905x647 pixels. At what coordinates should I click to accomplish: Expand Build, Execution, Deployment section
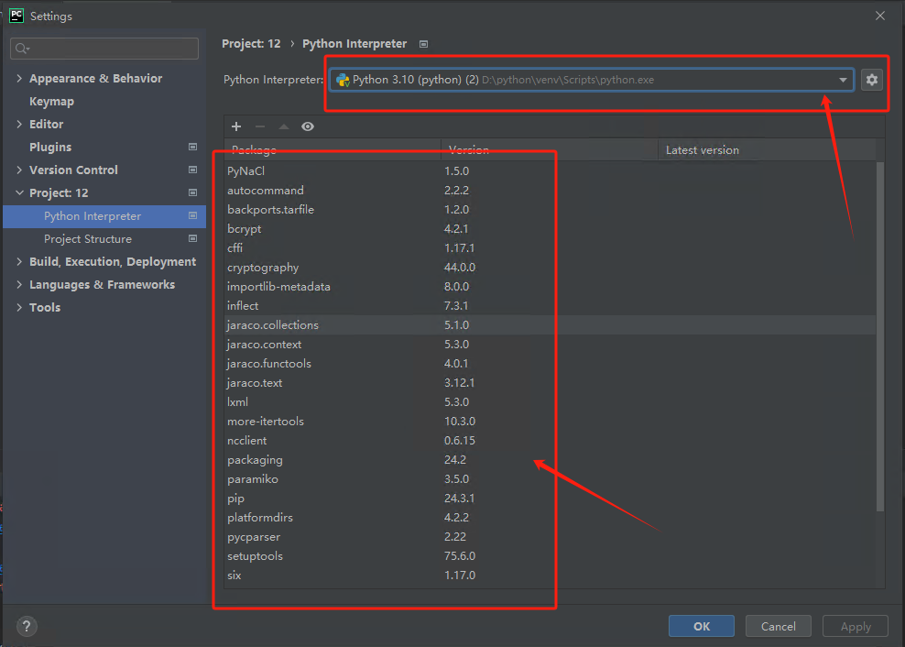point(19,262)
